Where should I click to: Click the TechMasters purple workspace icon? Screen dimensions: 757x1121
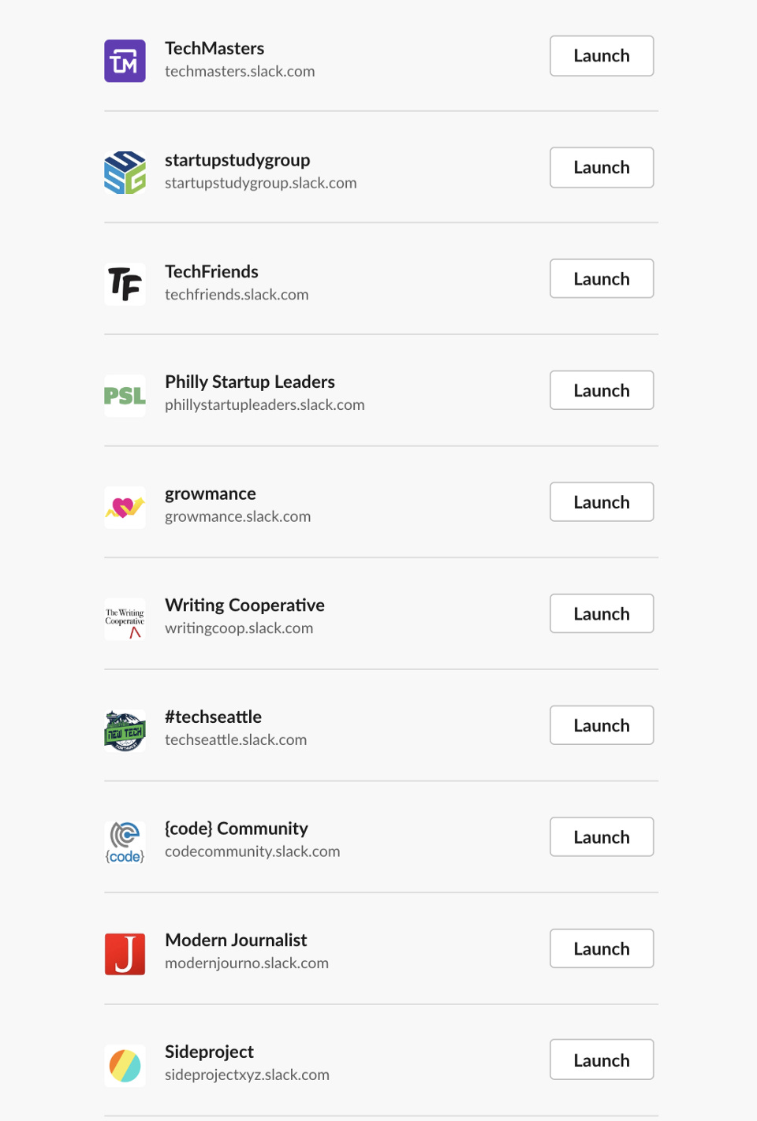pos(125,61)
